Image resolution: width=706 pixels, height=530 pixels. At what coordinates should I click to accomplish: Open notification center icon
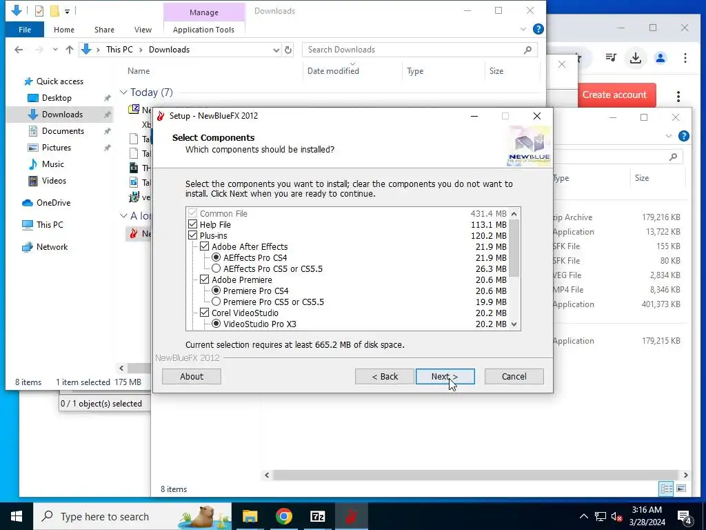click(x=685, y=517)
